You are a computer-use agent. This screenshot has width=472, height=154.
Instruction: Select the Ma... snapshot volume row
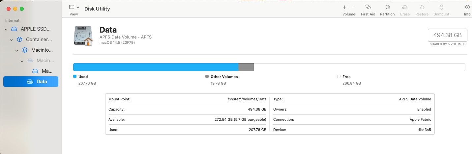[31, 71]
